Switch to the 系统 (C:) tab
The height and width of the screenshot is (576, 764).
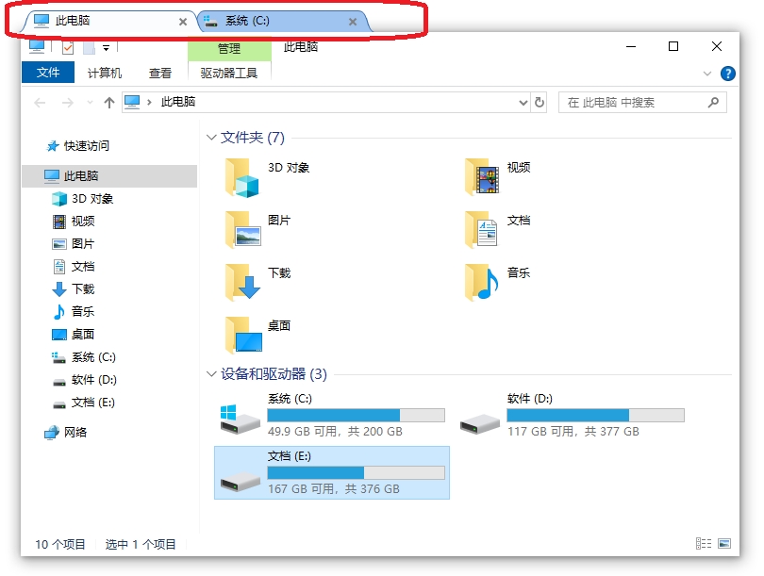point(283,21)
